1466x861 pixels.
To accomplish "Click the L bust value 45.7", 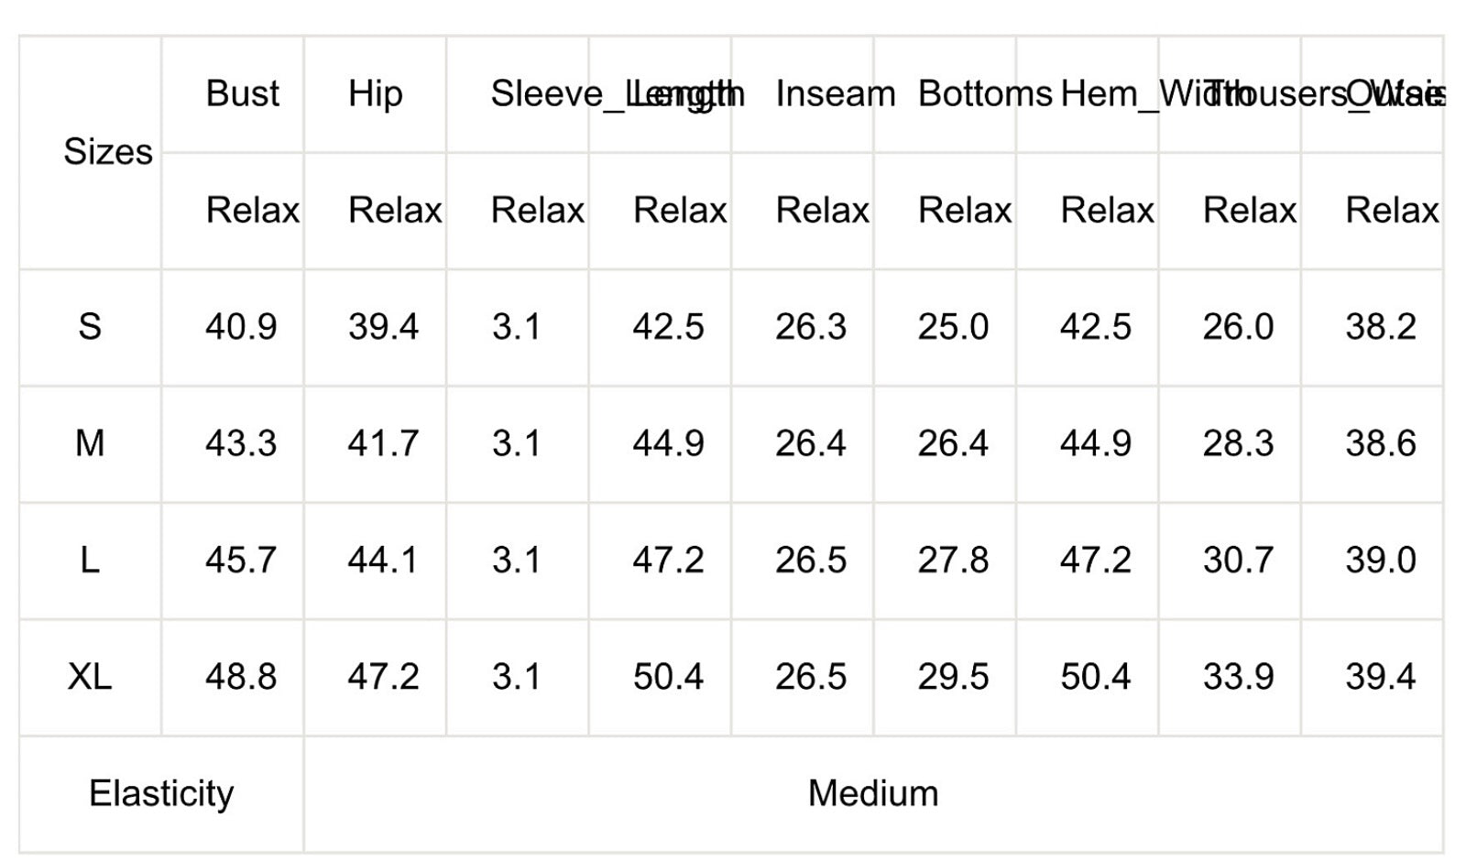I will (x=241, y=560).
